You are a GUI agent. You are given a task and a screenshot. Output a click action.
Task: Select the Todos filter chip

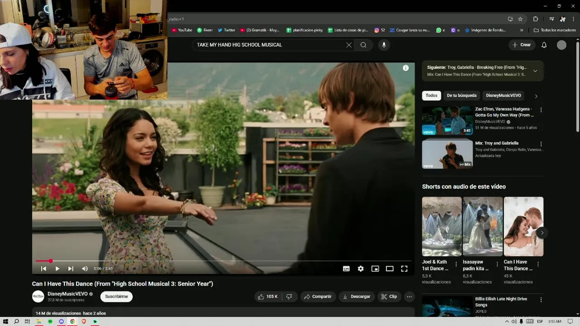(431, 96)
